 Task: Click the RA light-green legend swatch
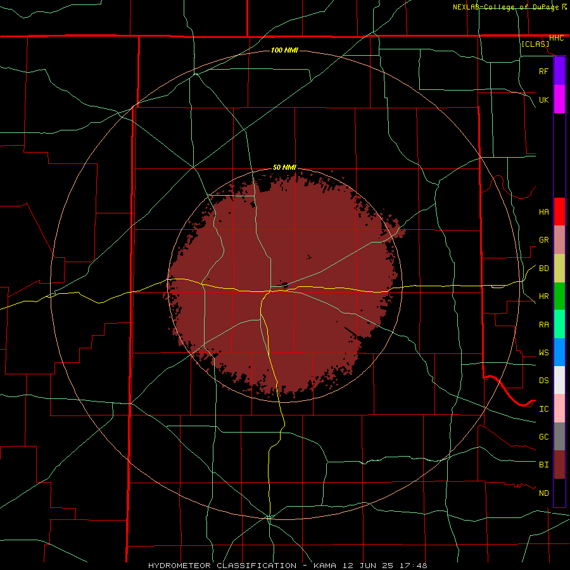[x=559, y=324]
